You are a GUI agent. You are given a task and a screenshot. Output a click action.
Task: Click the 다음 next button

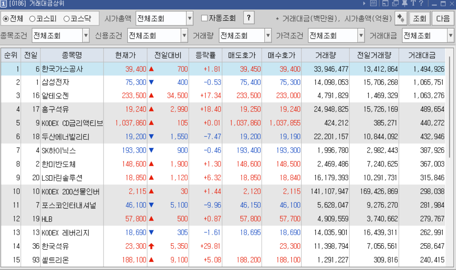[443, 19]
